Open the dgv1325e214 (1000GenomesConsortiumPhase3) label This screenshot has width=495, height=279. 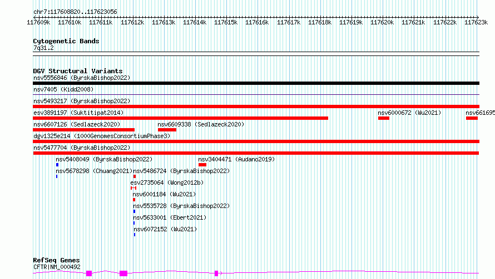102,136
